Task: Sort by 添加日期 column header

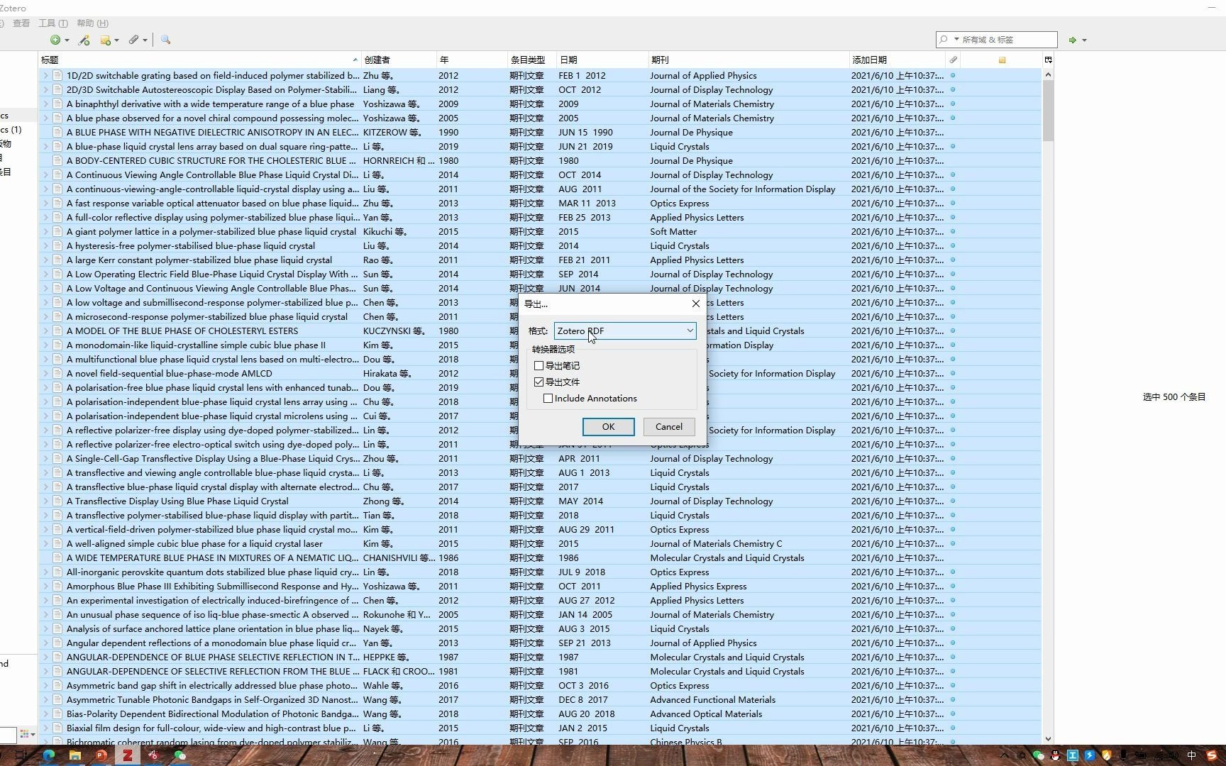Action: point(898,60)
